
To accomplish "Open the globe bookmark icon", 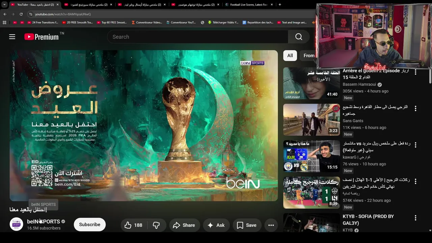I will pyautogui.click(x=202, y=23).
